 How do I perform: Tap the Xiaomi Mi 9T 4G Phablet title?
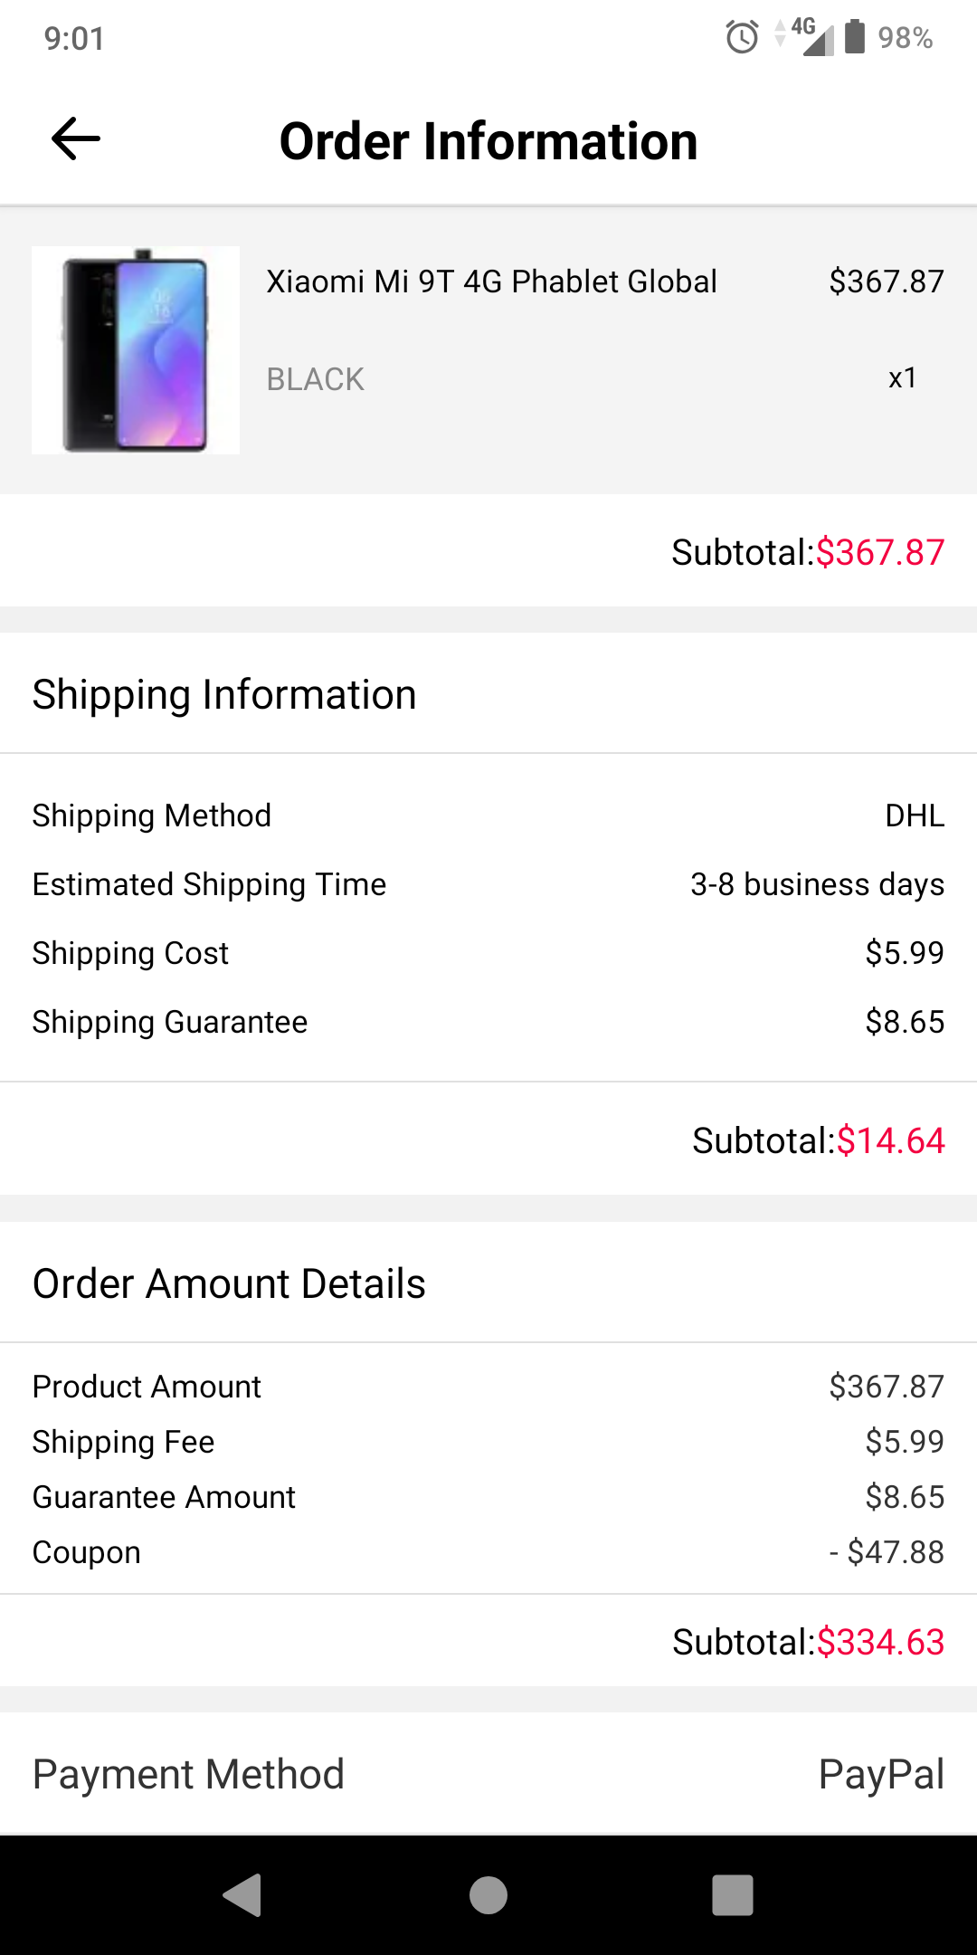point(491,281)
